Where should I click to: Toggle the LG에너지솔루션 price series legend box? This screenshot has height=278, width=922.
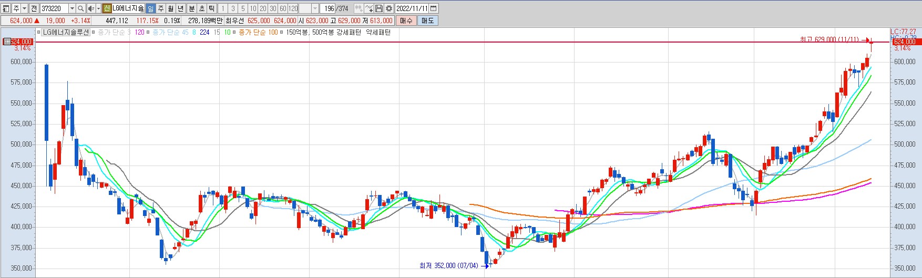tap(38, 32)
